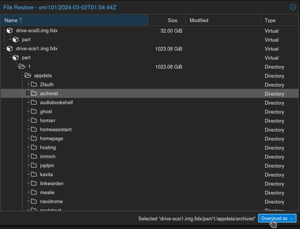Screen dimensions: 300x229
Task: Collapse the drive-scsi0.img.fidx node
Action: [4, 30]
